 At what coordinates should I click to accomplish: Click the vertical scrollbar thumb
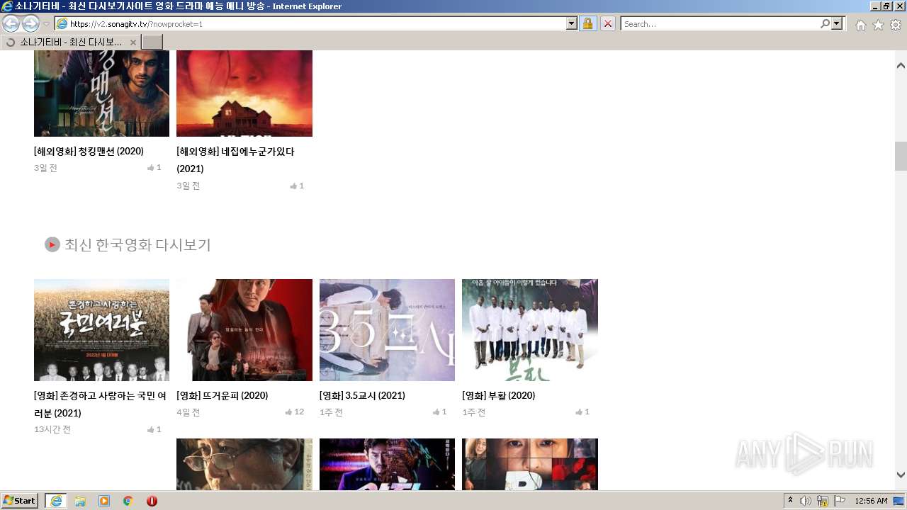pyautogui.click(x=901, y=156)
